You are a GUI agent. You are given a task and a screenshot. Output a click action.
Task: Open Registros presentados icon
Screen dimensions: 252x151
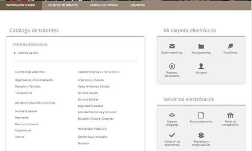(x=172, y=66)
